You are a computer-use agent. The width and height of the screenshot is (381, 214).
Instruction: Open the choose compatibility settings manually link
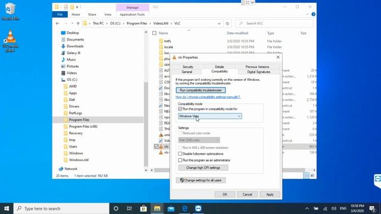pyautogui.click(x=208, y=97)
